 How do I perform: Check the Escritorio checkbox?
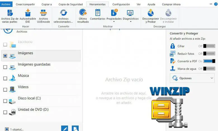coord(5,45)
